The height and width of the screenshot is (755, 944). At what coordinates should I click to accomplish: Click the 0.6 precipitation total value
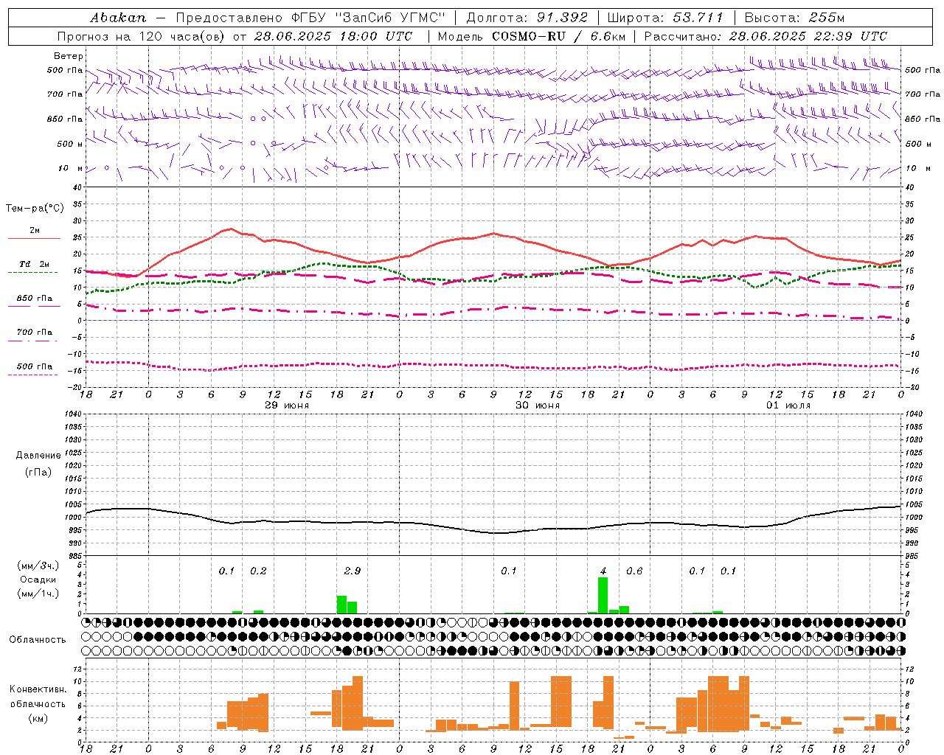click(634, 571)
